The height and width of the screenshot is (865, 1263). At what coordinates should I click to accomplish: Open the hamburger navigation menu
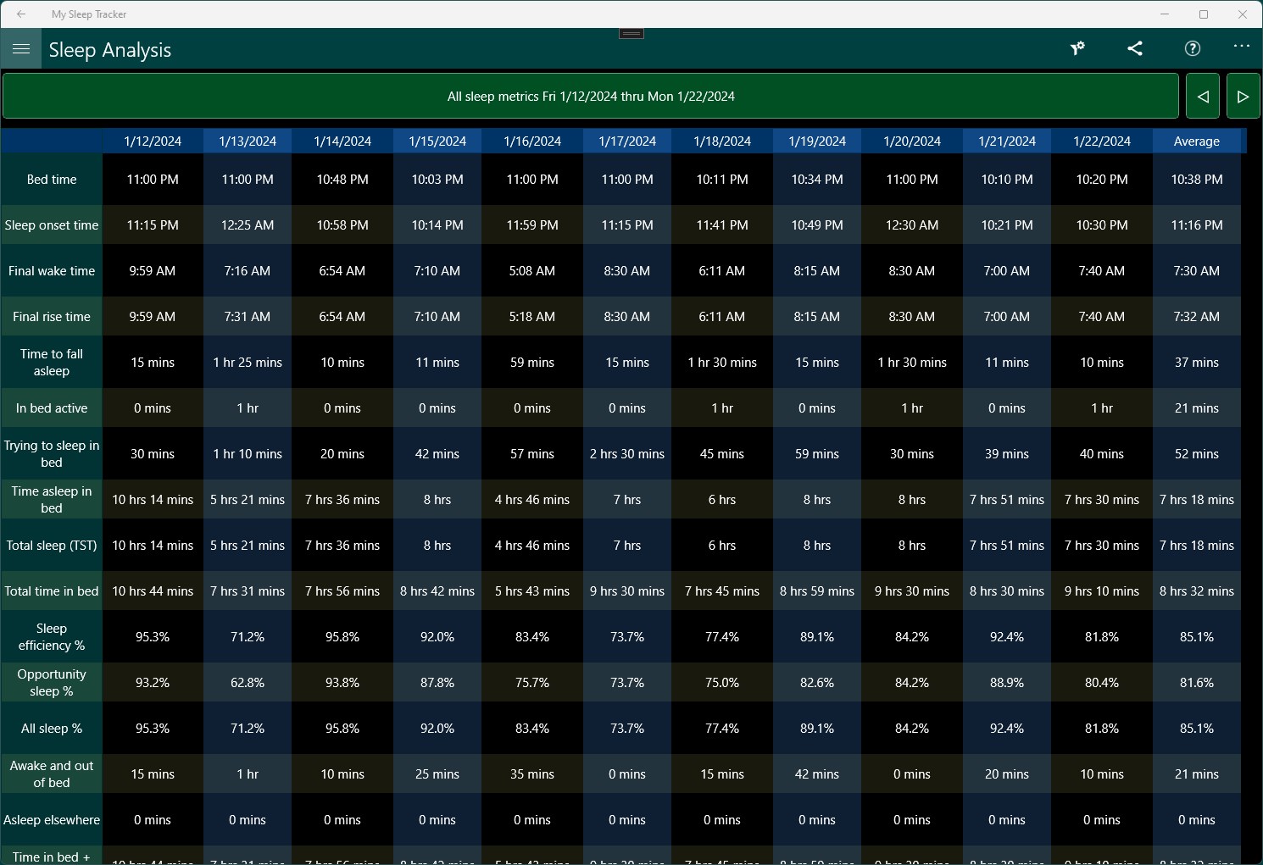pyautogui.click(x=21, y=49)
